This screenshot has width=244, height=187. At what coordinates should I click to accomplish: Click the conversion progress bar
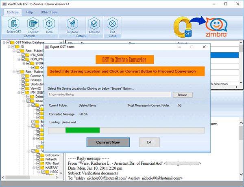click(x=126, y=130)
